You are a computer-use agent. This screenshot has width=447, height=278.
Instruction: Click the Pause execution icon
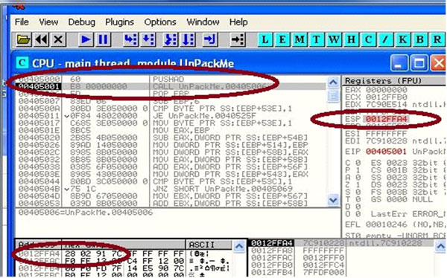103,39
